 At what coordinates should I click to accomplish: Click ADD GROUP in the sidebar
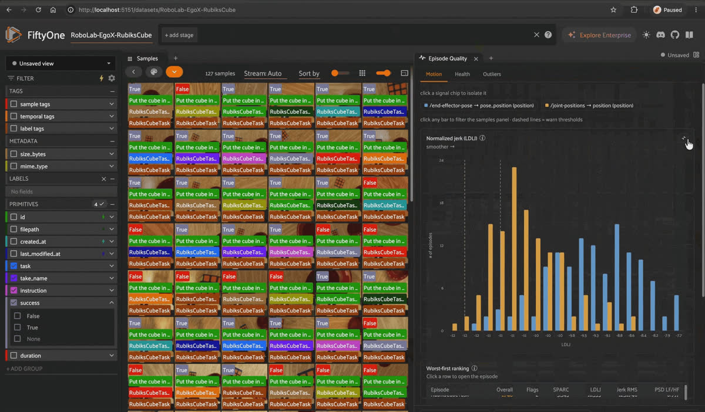[25, 369]
